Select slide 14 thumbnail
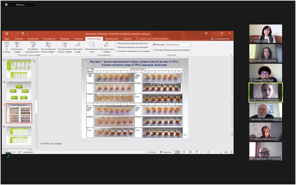The height and width of the screenshot is (185, 296). [19, 91]
